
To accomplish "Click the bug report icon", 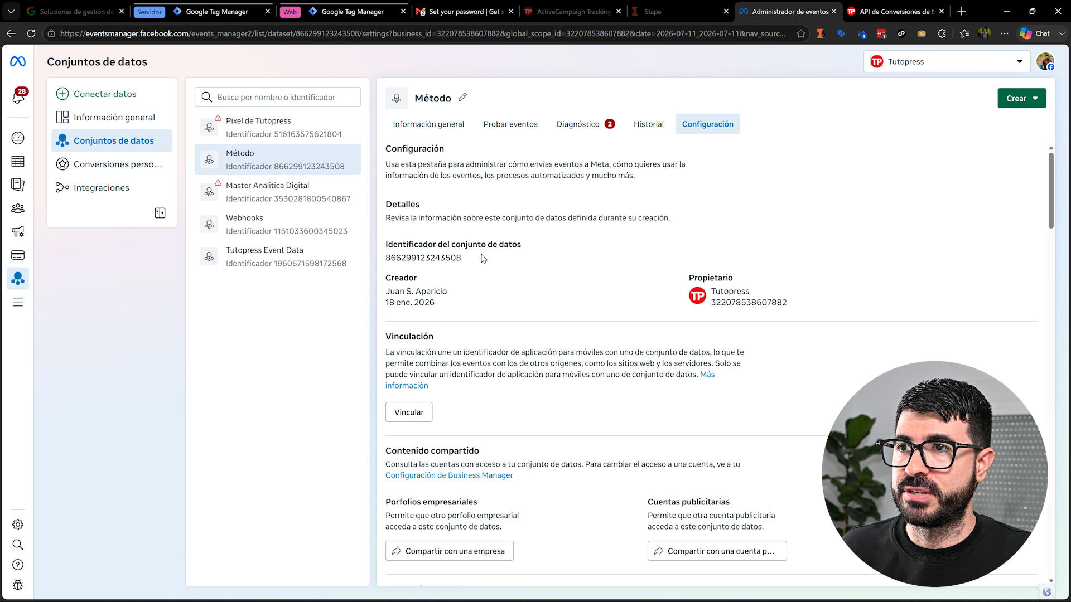I will 18,585.
